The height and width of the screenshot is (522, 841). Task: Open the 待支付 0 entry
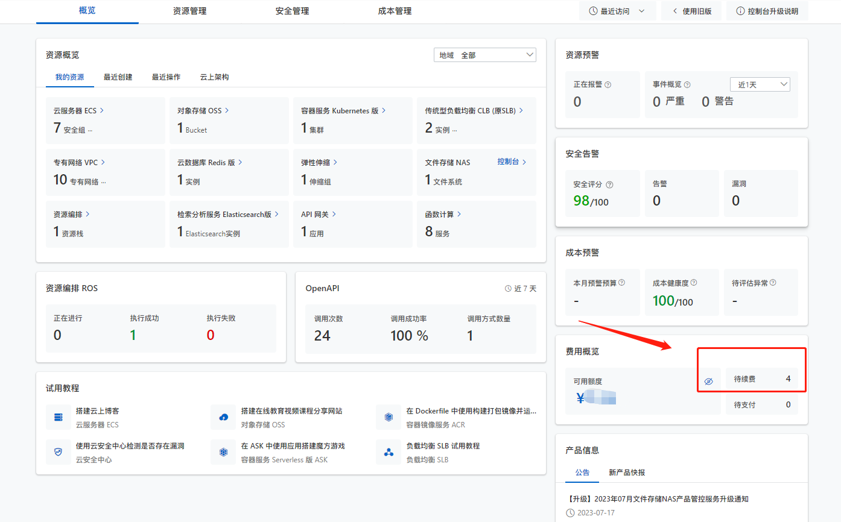762,404
